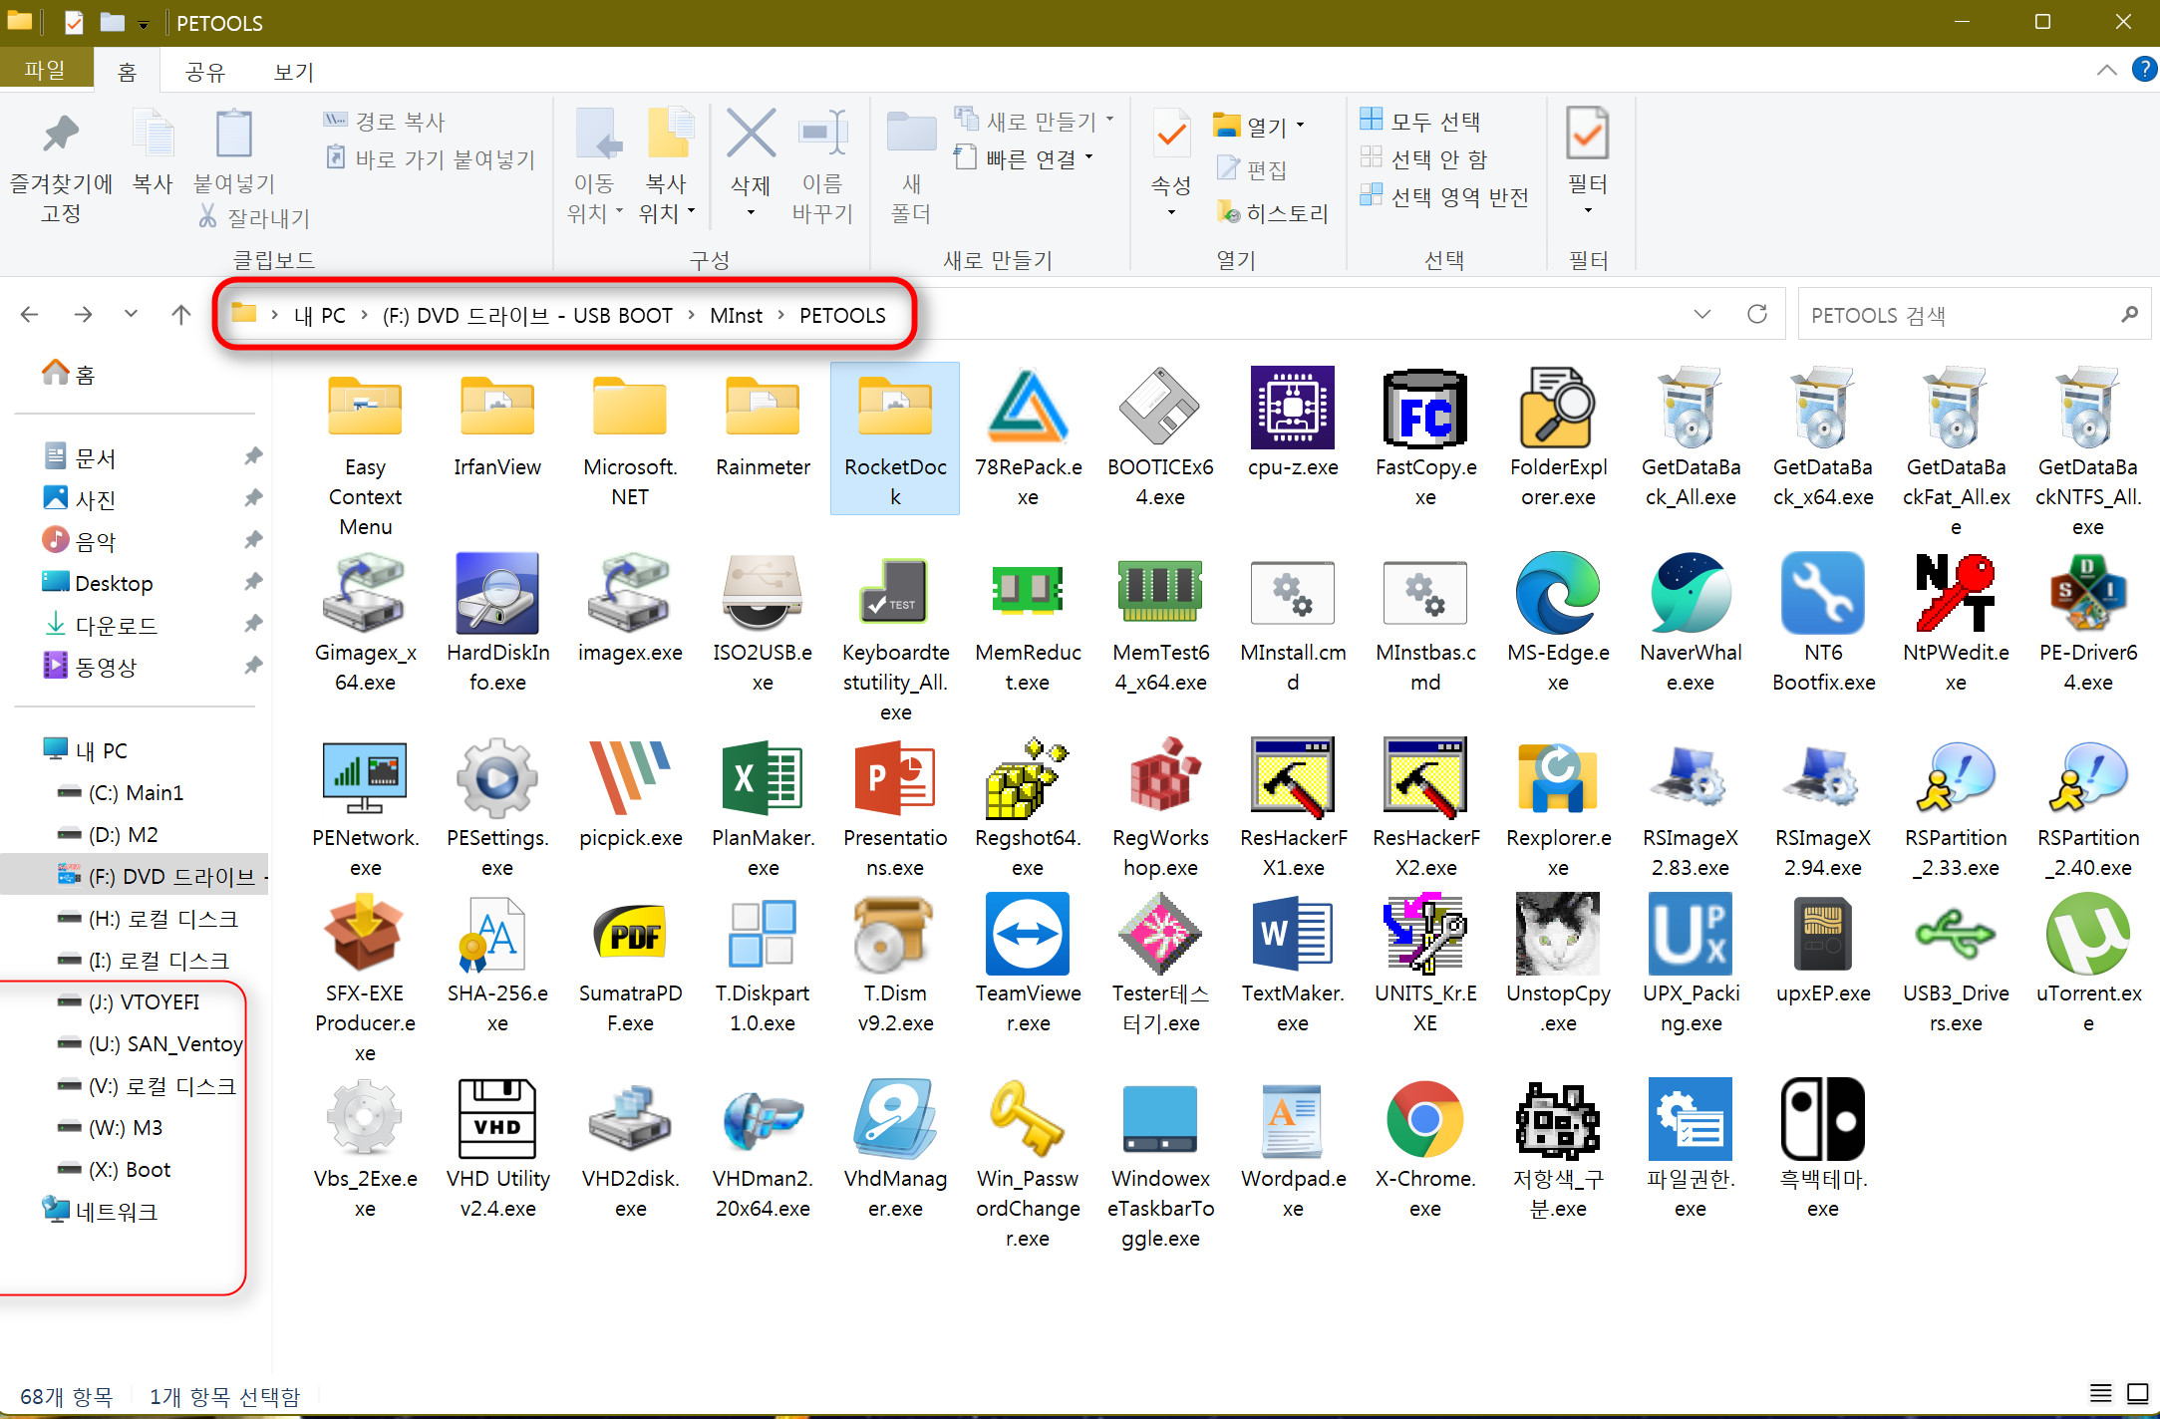Click Select none (선택 안 함) button
Viewport: 2160px width, 1419px height.
(1424, 158)
